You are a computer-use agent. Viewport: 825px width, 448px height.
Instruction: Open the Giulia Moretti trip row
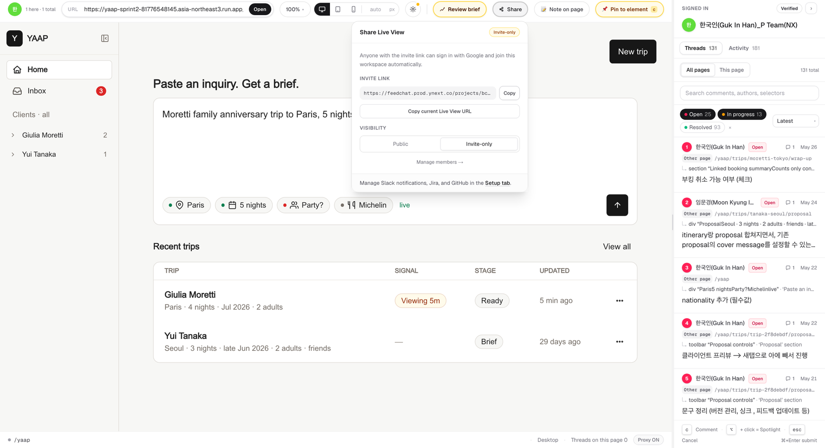395,301
